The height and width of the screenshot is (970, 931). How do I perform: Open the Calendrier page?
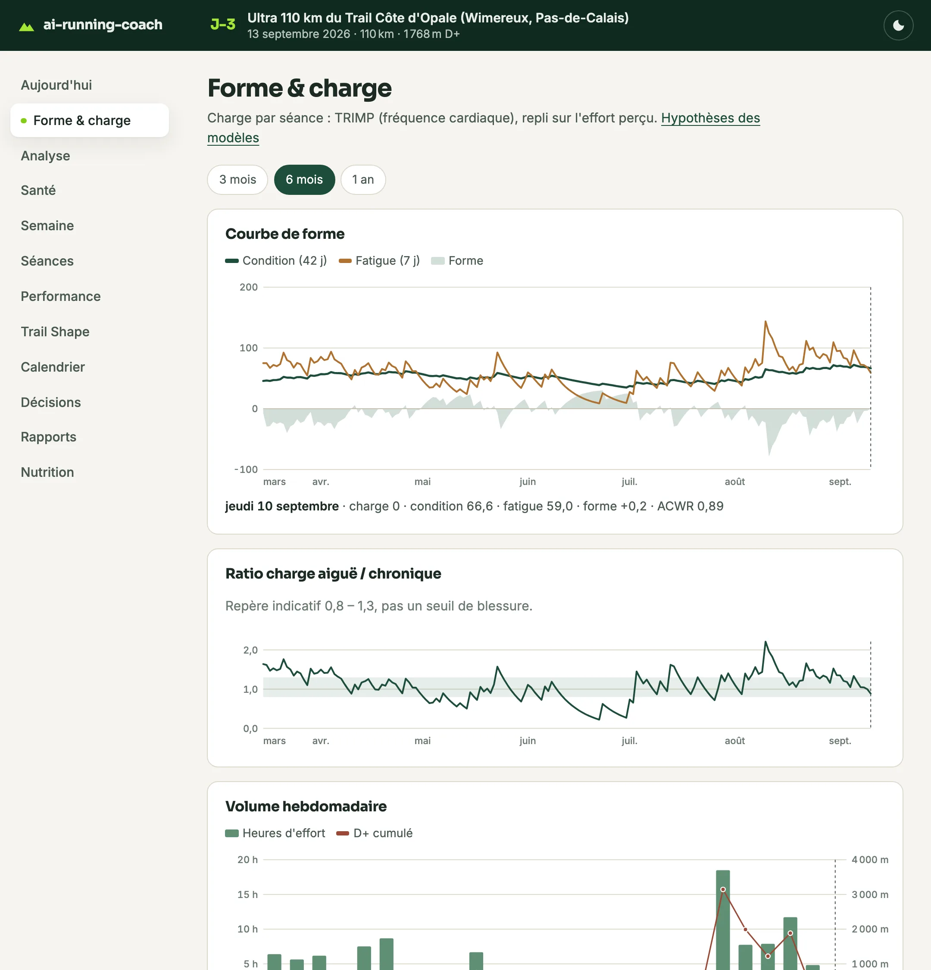click(53, 367)
